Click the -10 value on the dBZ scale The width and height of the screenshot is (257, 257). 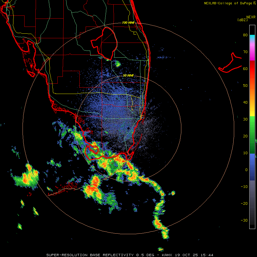pyautogui.click(x=244, y=187)
